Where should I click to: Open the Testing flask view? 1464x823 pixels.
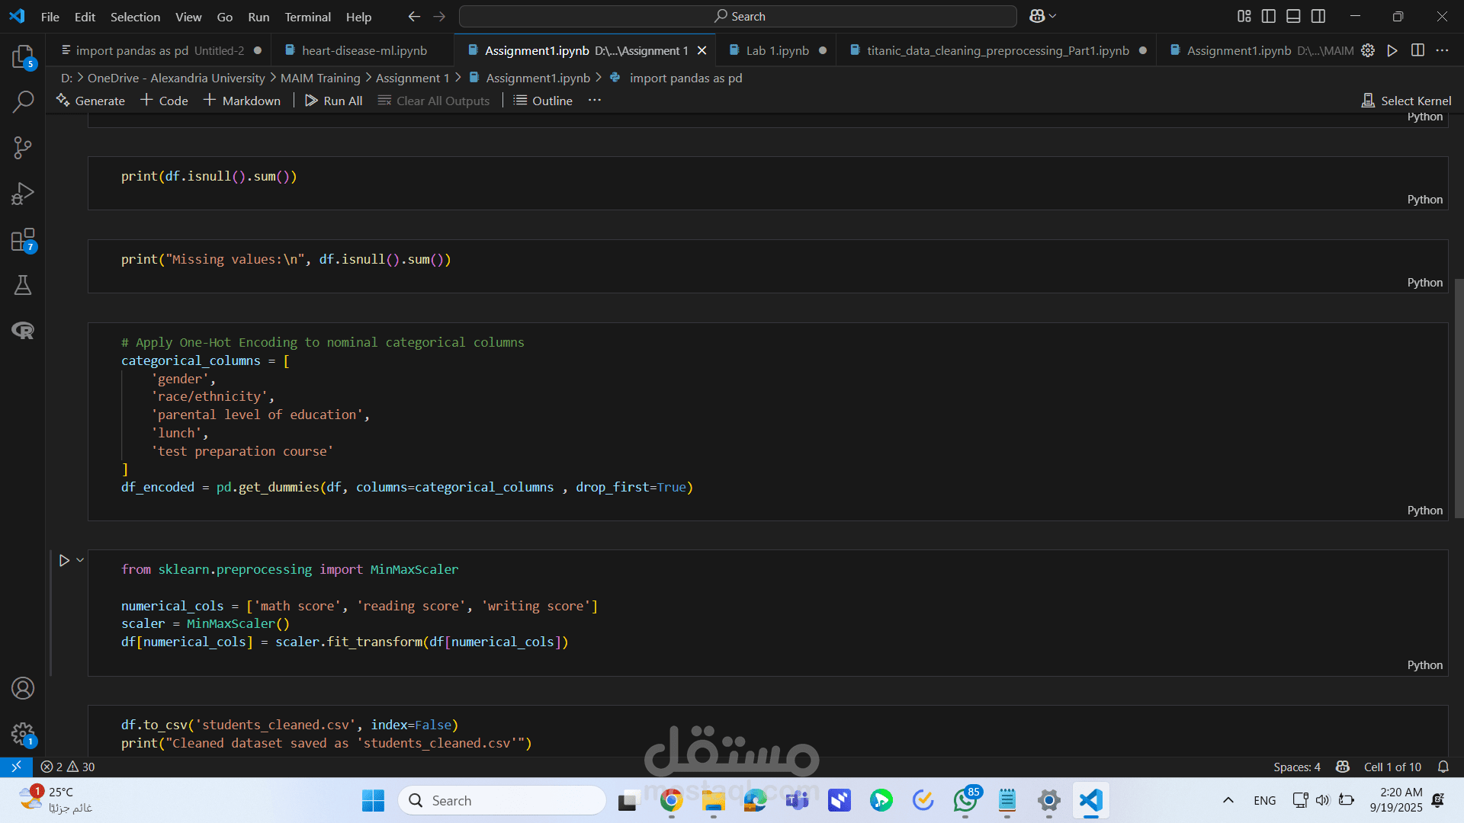23,285
